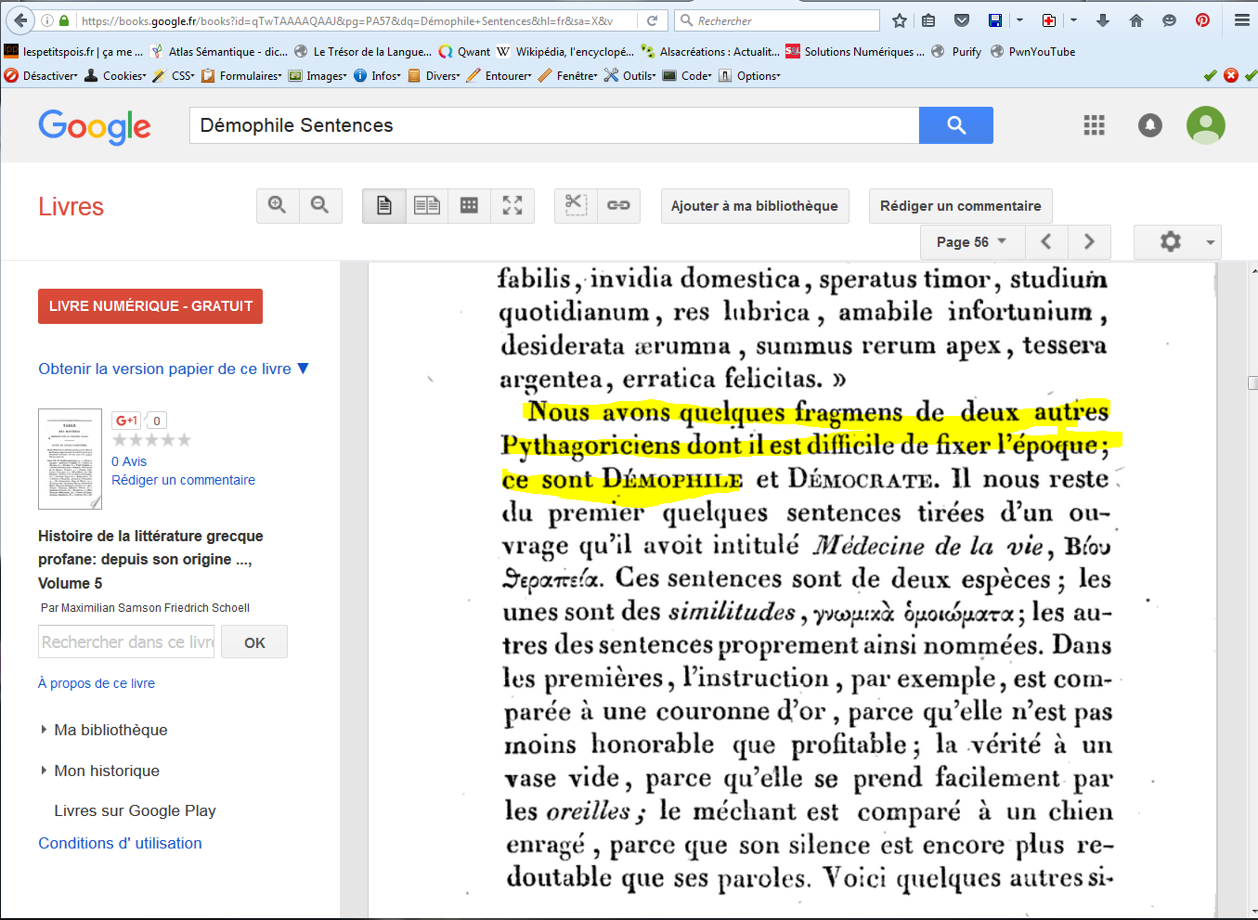1258x920 pixels.
Task: Open Google apps grid
Action: 1094,125
